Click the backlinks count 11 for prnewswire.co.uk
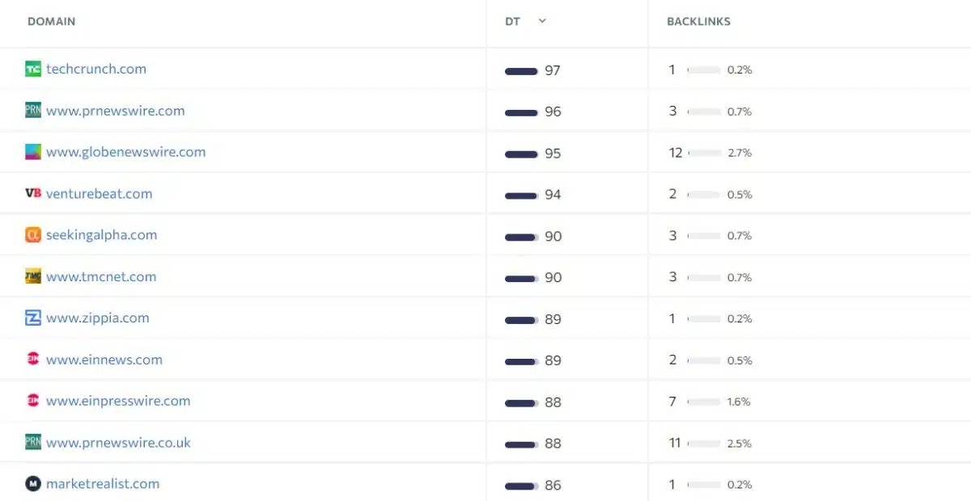The image size is (971, 501). 675,443
